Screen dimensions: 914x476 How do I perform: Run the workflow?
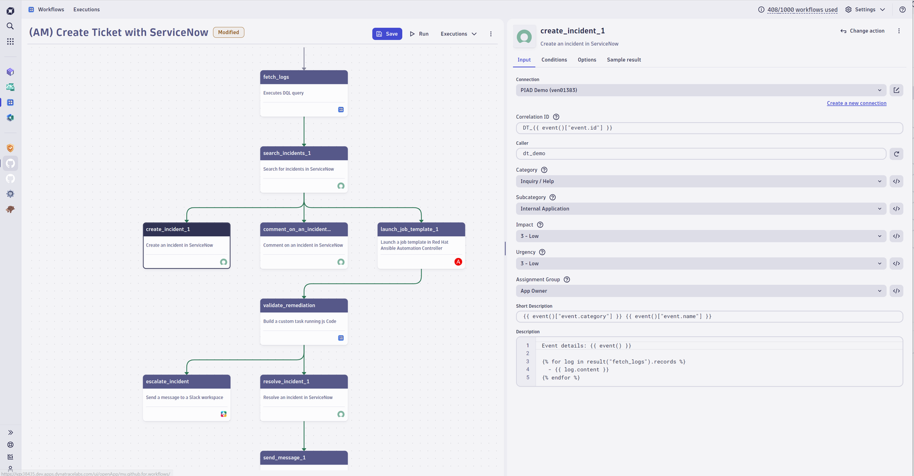(x=419, y=34)
